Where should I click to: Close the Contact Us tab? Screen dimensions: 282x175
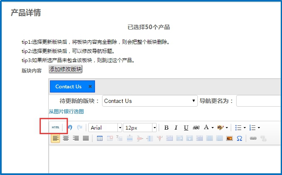point(90,87)
